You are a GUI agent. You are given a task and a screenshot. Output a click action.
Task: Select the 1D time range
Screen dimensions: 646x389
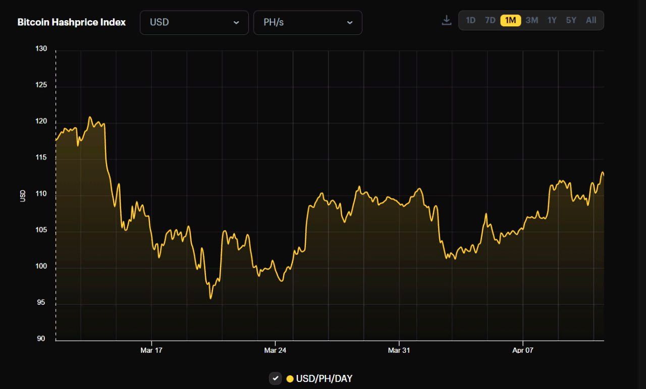click(x=470, y=21)
